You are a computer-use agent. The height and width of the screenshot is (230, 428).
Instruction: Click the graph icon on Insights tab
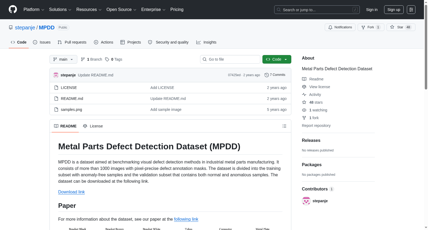(x=198, y=42)
